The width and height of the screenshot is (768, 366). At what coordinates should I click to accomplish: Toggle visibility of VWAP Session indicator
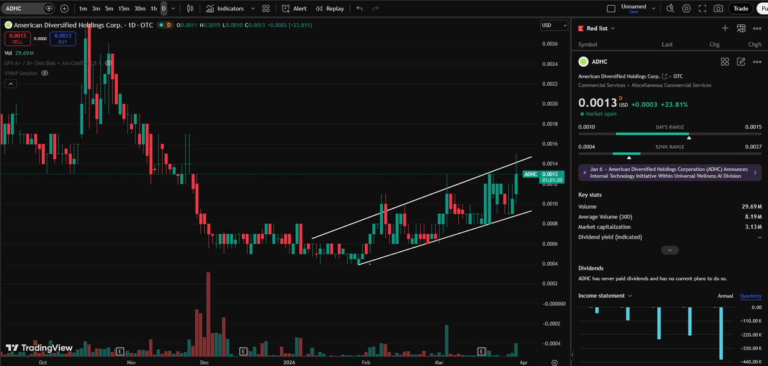click(x=45, y=73)
